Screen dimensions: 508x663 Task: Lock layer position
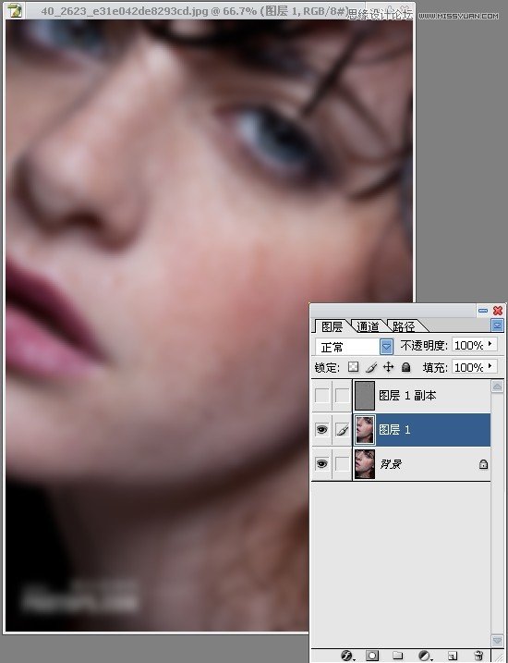coord(388,367)
